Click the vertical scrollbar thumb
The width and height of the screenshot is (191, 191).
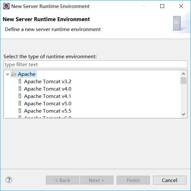183,81
